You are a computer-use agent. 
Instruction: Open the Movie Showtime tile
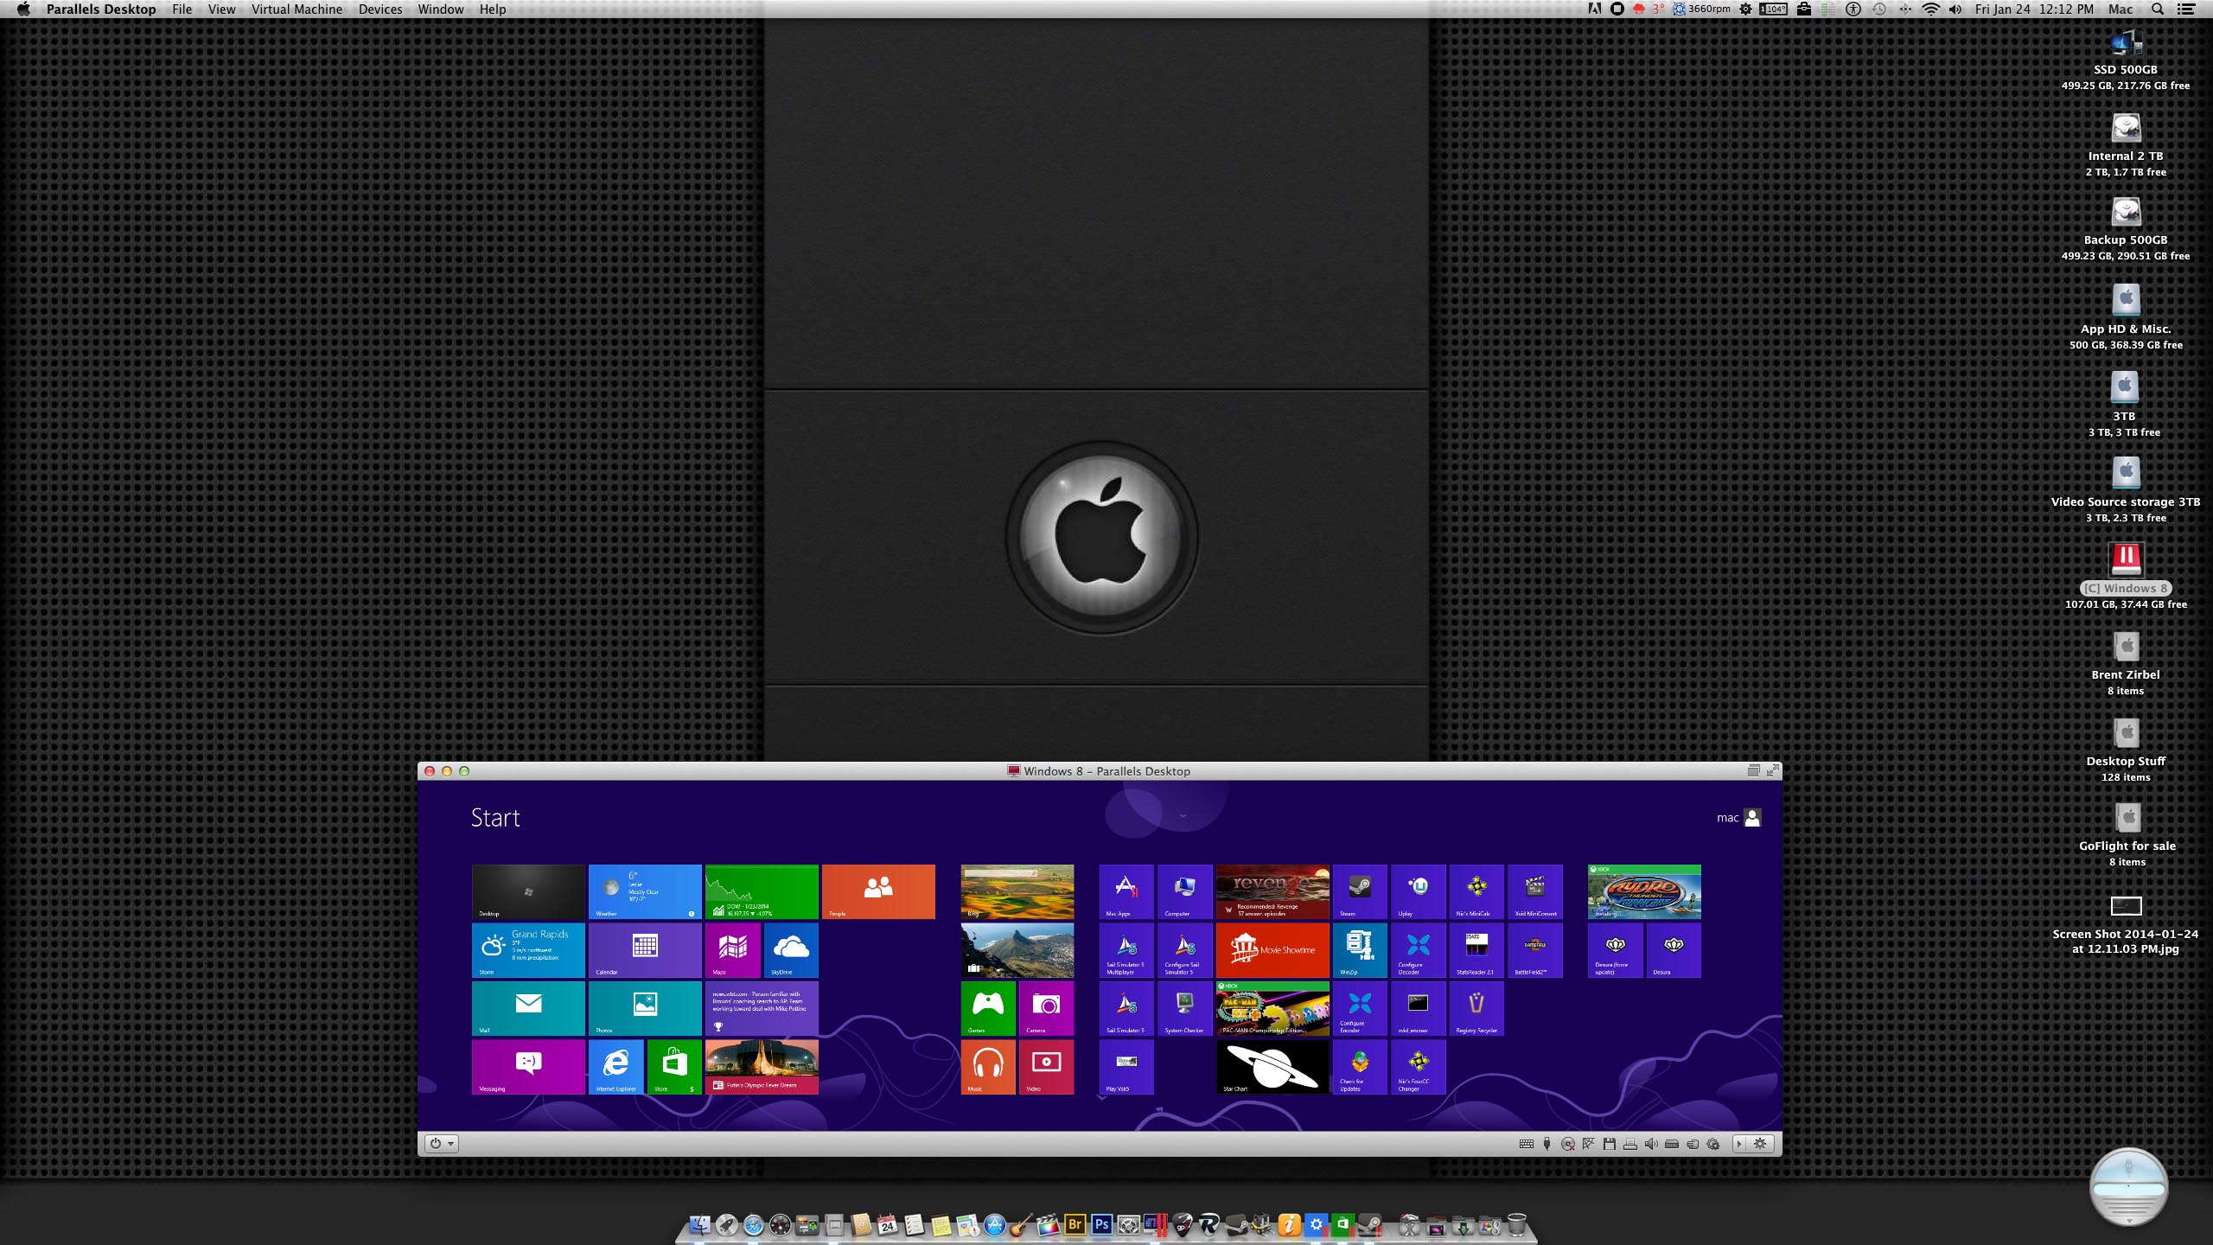click(1272, 950)
